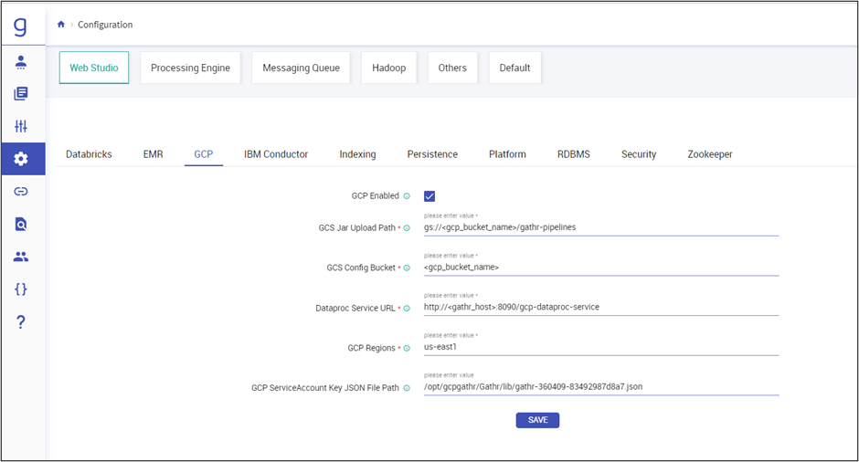859x462 pixels.
Task: Switch to the Databricks tab
Action: [89, 154]
